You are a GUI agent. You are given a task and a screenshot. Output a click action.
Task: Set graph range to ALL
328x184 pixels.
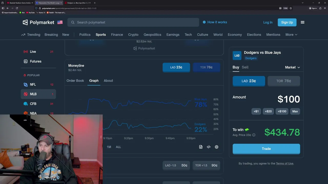click(x=118, y=147)
